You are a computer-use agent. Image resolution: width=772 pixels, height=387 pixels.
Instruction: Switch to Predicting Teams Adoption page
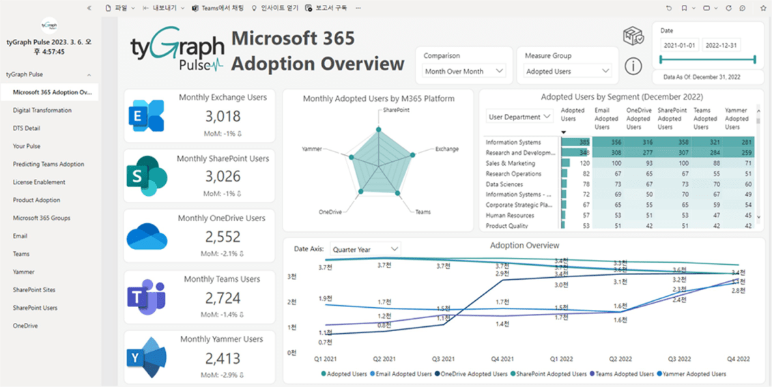click(x=48, y=164)
